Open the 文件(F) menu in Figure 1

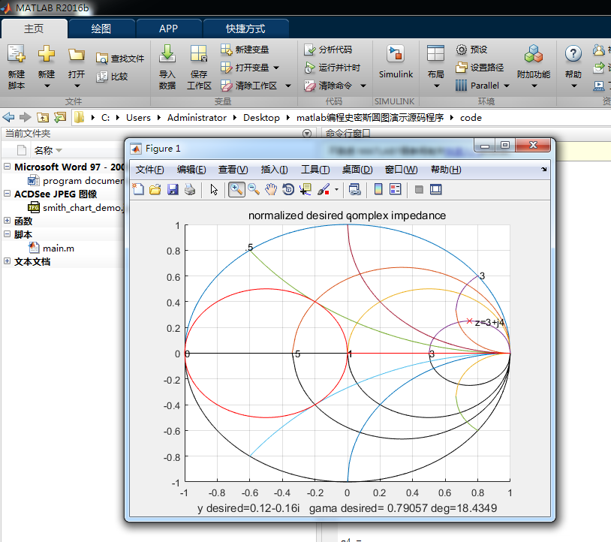(x=149, y=170)
